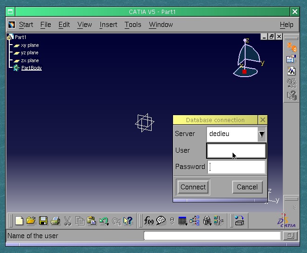This screenshot has height=253, width=307.
Task: Open the Insert menu
Action: [x=108, y=25]
